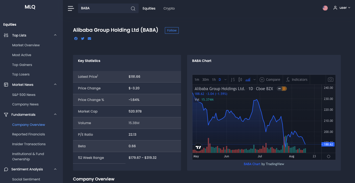Viewport: 355px width, 183px height.
Task: Click the Fundamentals funnel icon
Action: coord(6,115)
